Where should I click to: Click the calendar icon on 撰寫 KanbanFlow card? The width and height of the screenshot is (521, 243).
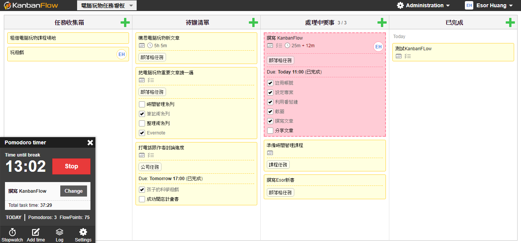coord(270,45)
